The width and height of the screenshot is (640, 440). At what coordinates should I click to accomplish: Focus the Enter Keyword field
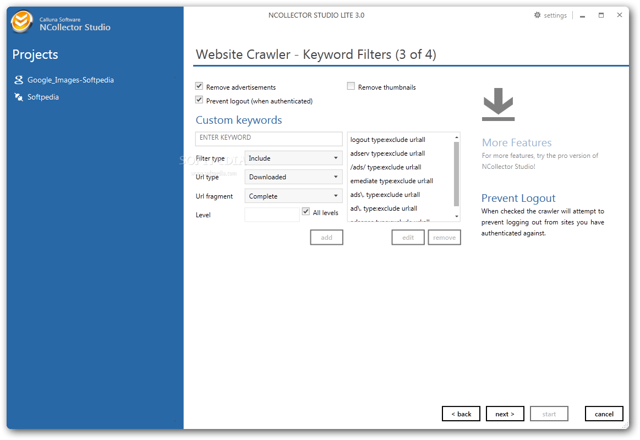(x=269, y=139)
